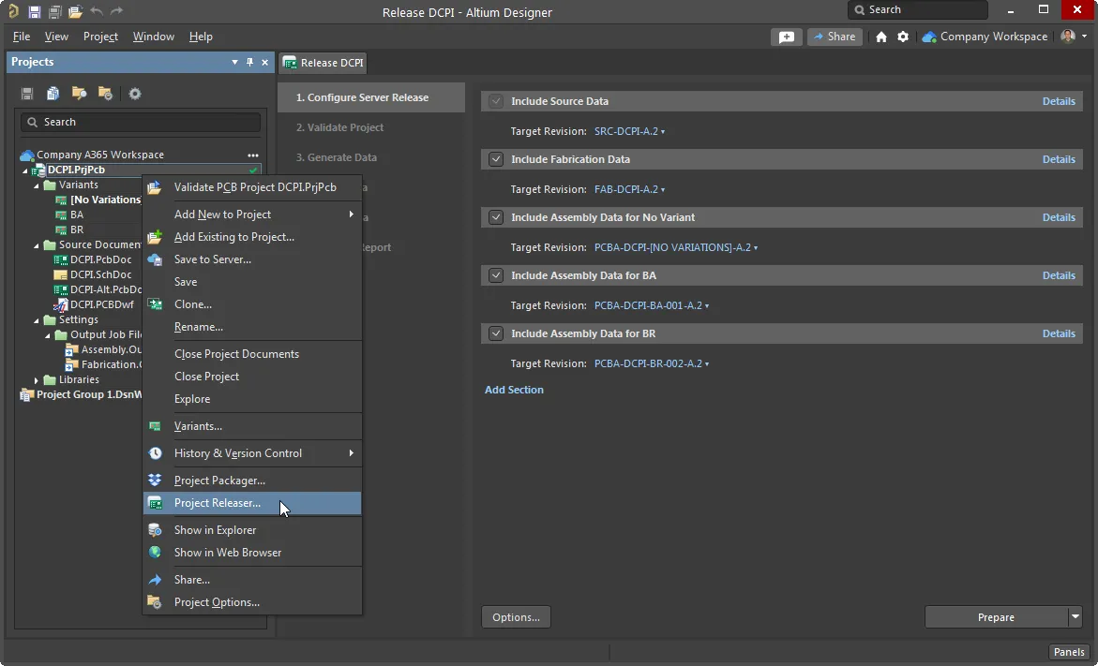This screenshot has width=1098, height=666.
Task: Click the Projects panel Search field
Action: click(141, 122)
